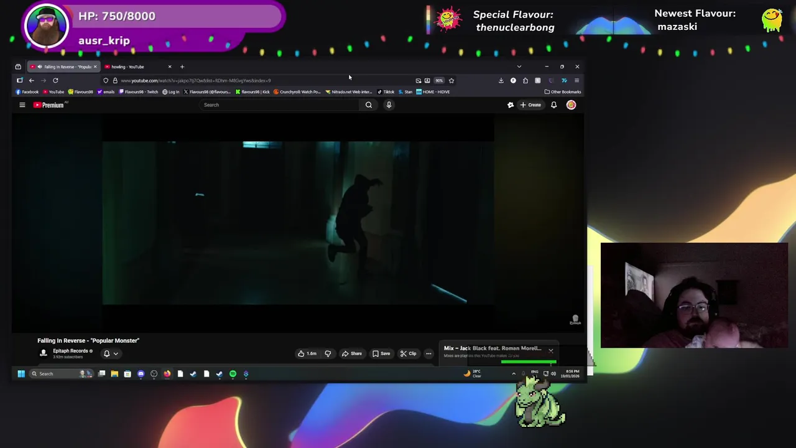Open Task View icon on taskbar
The image size is (796, 448).
pos(101,374)
